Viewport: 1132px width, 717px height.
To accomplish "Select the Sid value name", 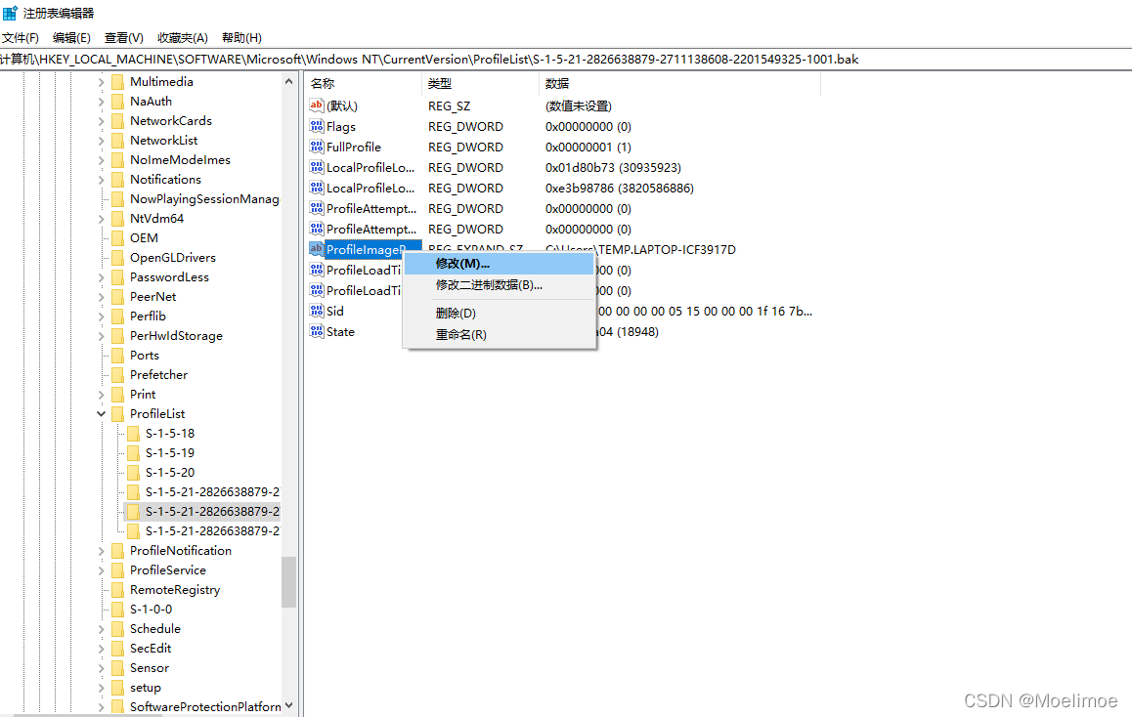I will tap(335, 312).
